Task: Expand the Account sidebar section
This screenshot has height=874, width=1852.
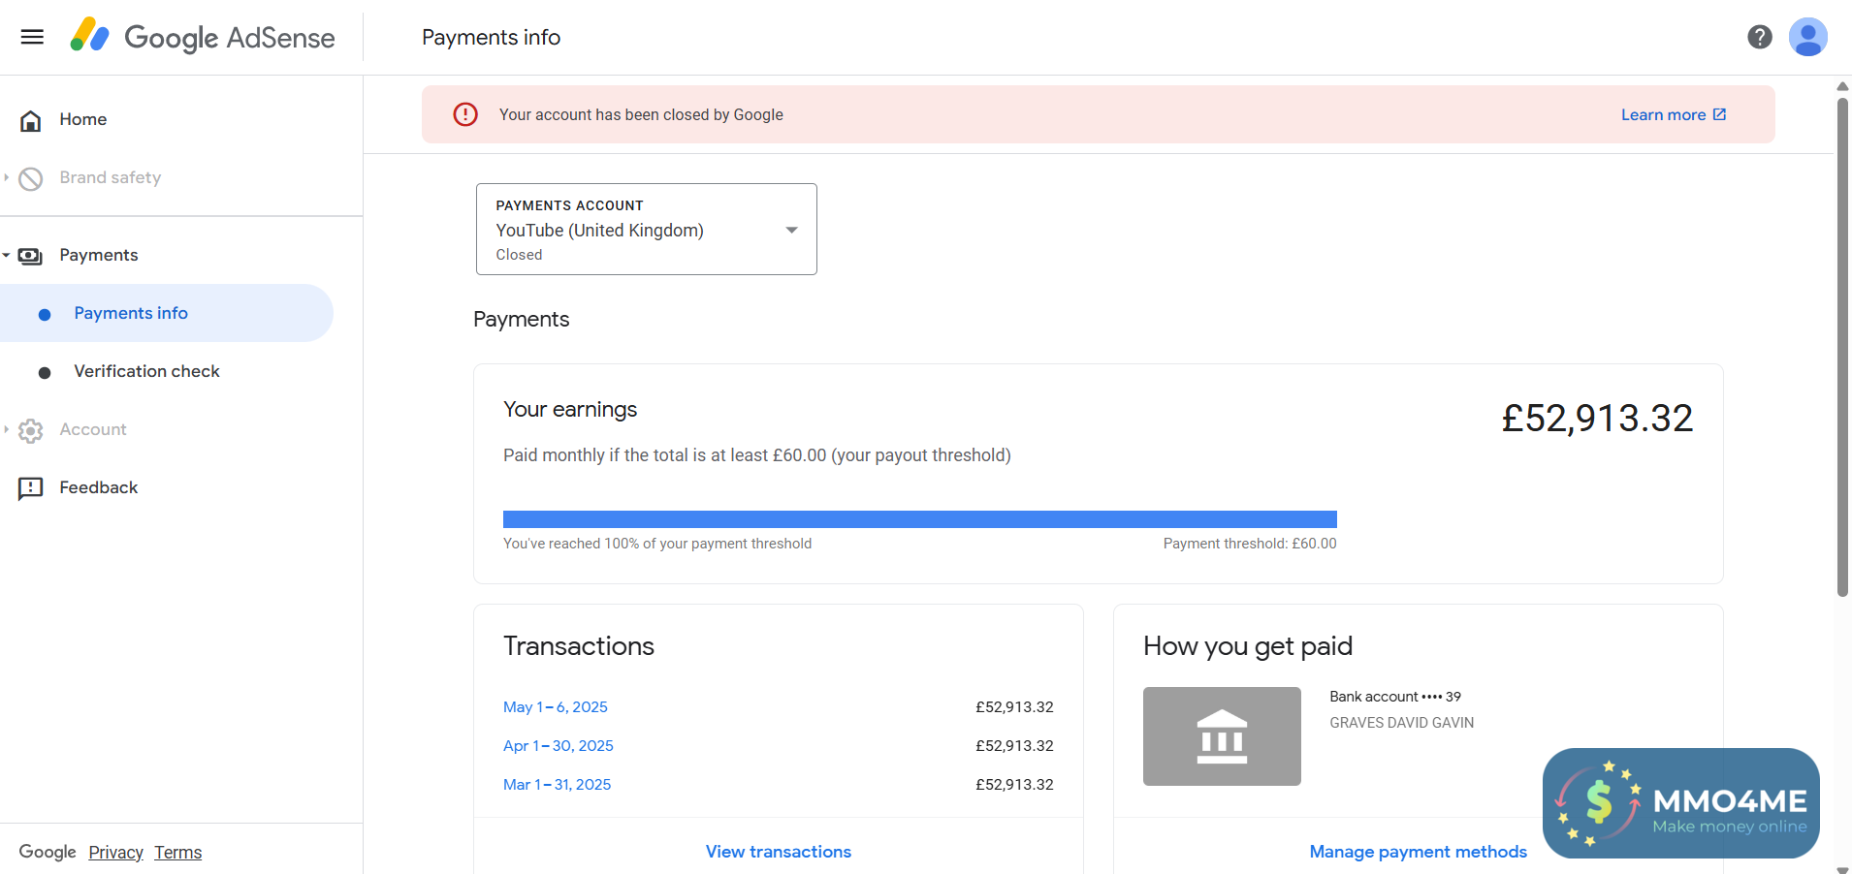Action: (6, 429)
